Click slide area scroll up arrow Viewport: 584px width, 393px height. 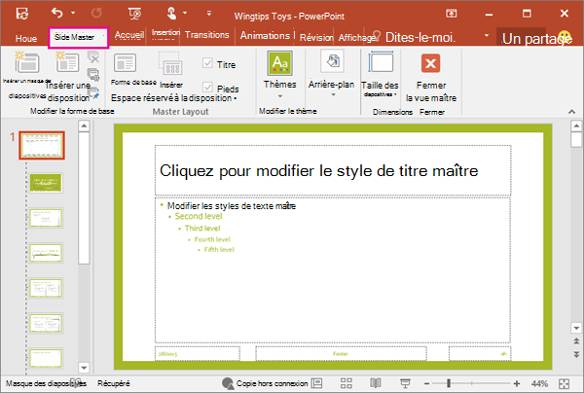tap(576, 125)
